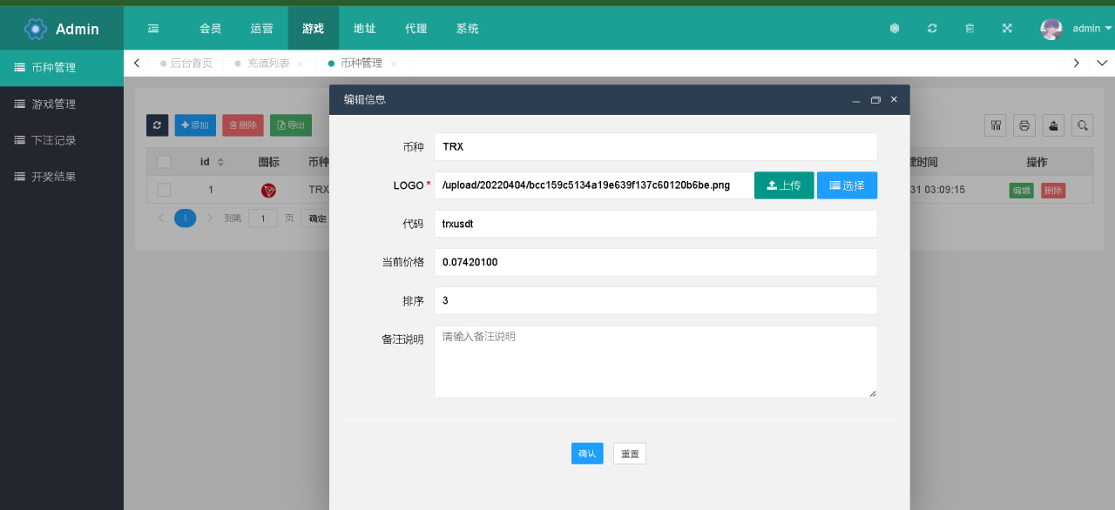Click the 当前价格 input field

click(655, 262)
